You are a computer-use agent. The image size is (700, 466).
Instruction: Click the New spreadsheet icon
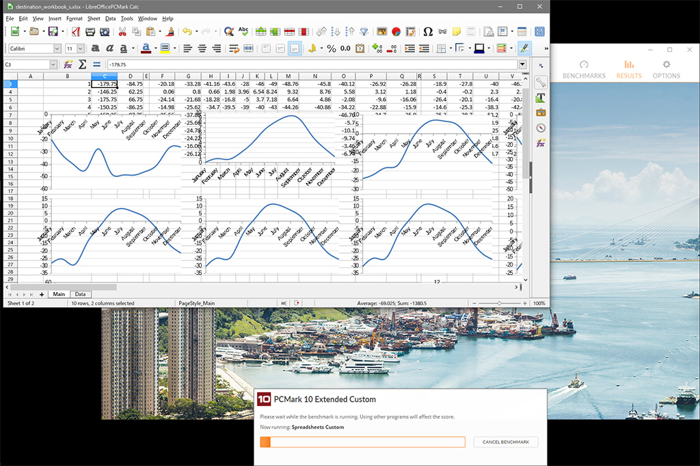tap(15, 31)
